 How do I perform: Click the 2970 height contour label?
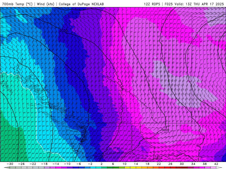[x=158, y=157]
